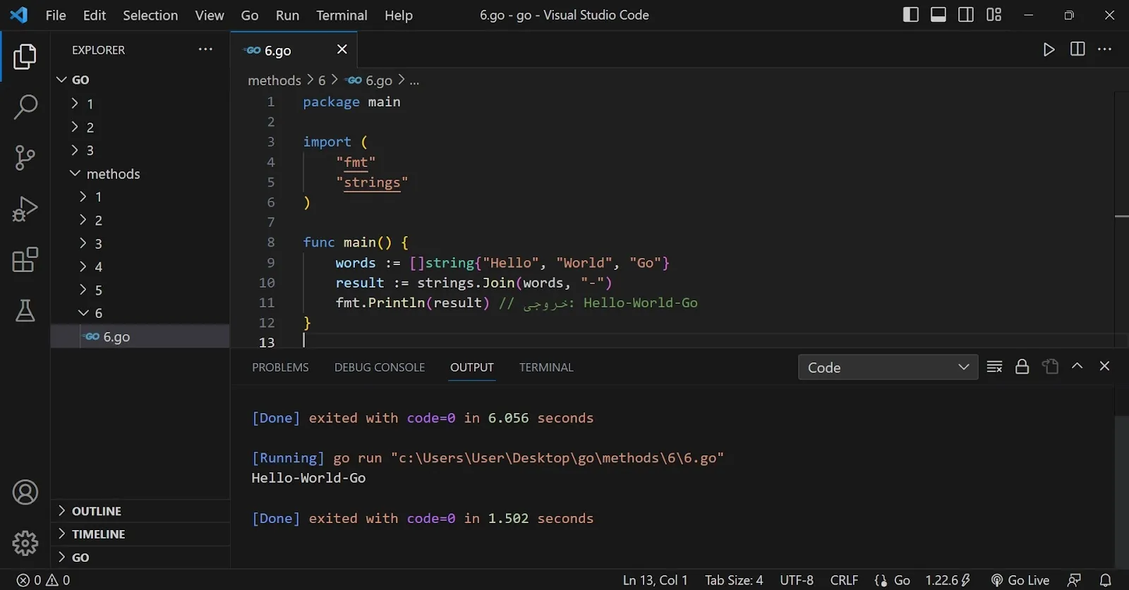Image resolution: width=1129 pixels, height=590 pixels.
Task: Close the bottom panel
Action: (1105, 366)
